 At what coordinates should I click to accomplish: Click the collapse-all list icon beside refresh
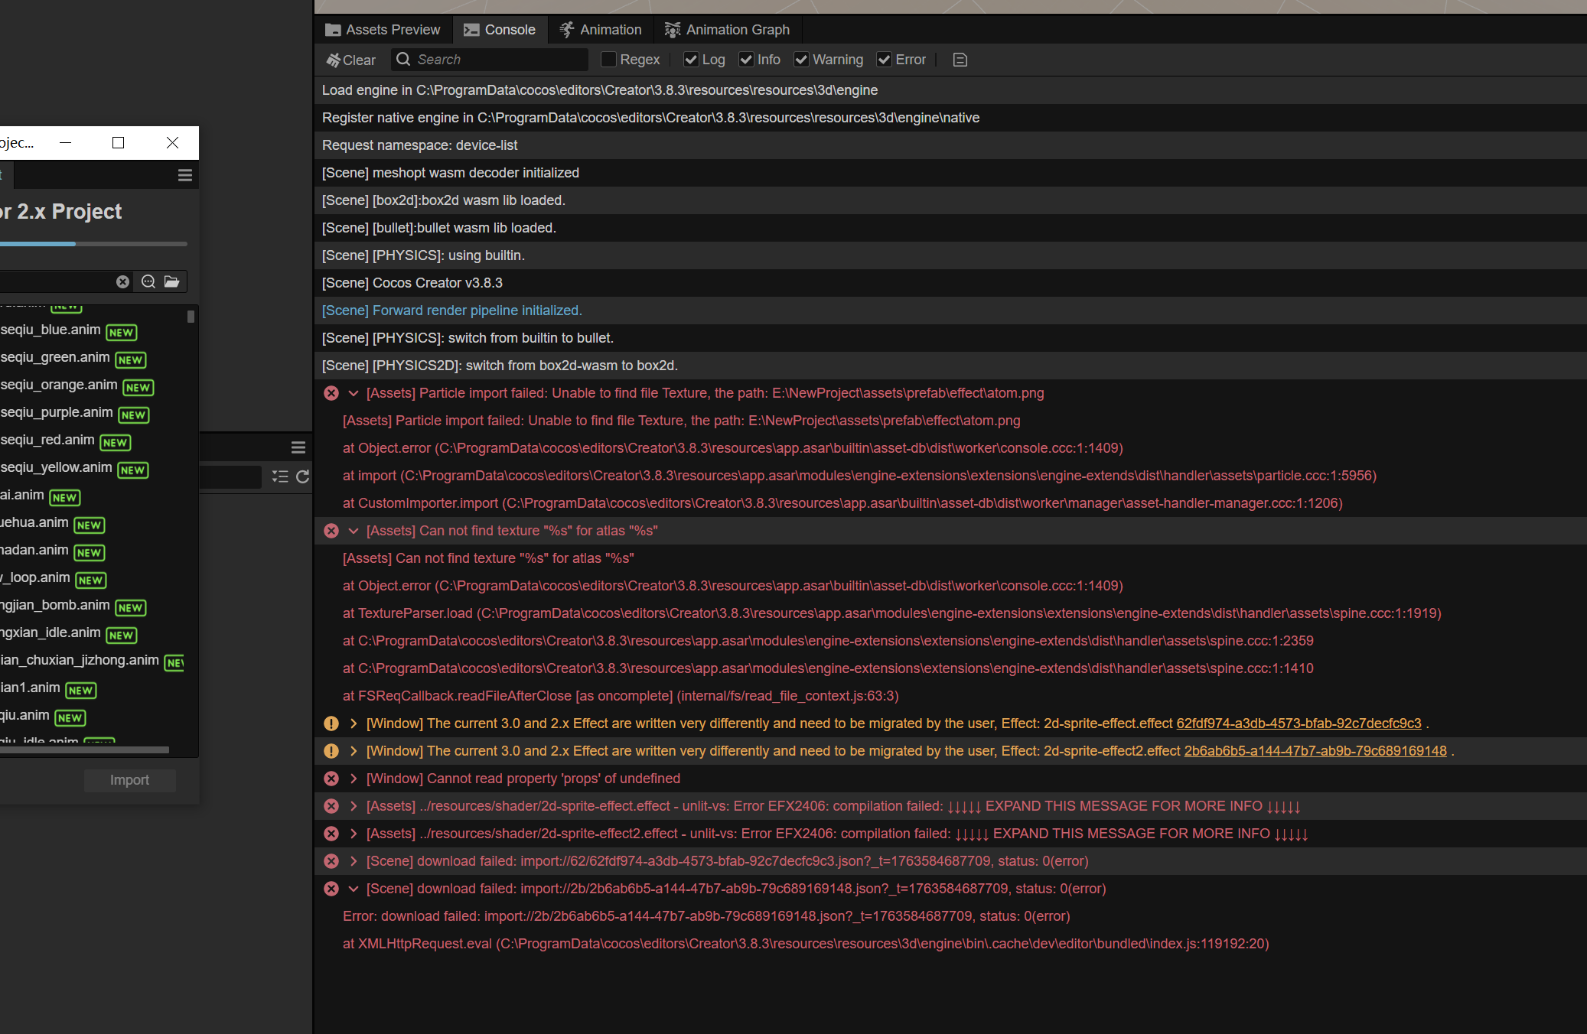280,476
